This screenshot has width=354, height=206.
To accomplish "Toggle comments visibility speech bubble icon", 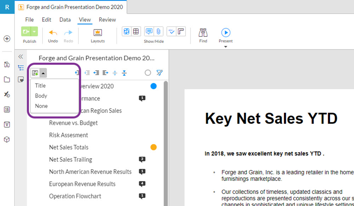I will (x=149, y=32).
